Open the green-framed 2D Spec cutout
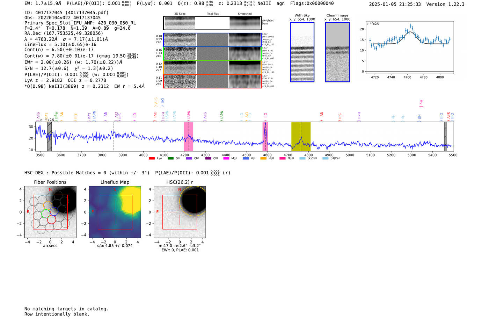 tap(180, 54)
